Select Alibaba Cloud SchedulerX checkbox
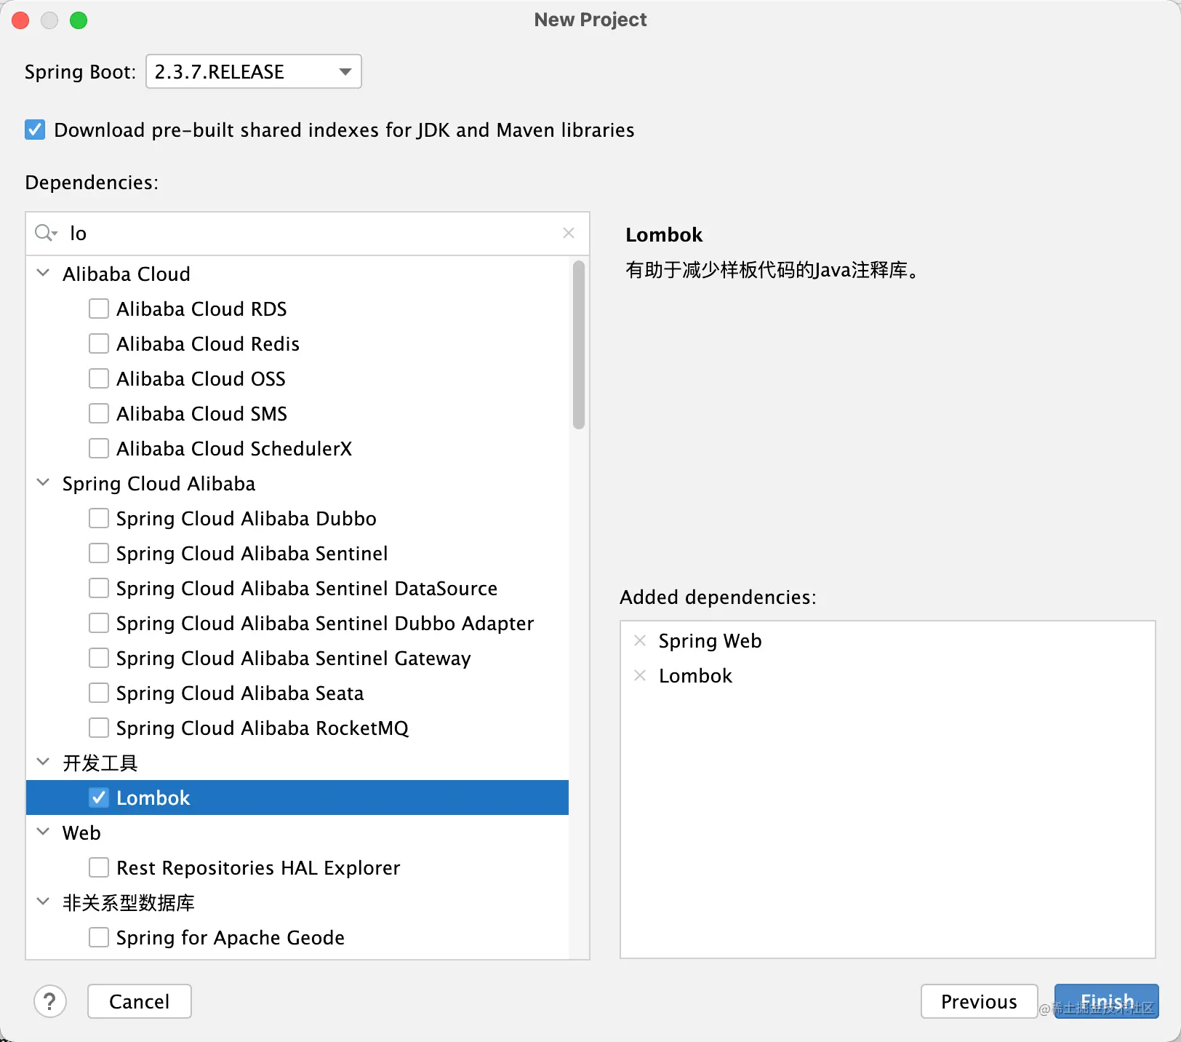 [99, 448]
